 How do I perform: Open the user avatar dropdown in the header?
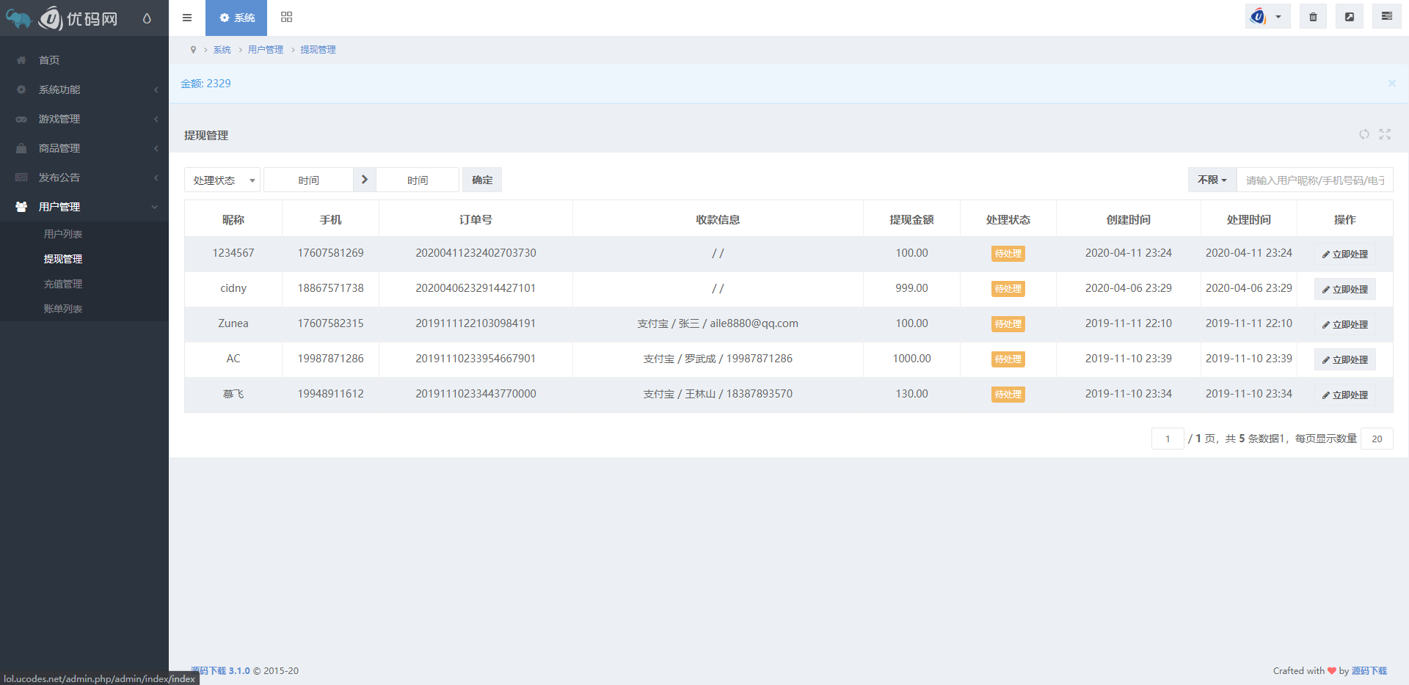point(1267,15)
